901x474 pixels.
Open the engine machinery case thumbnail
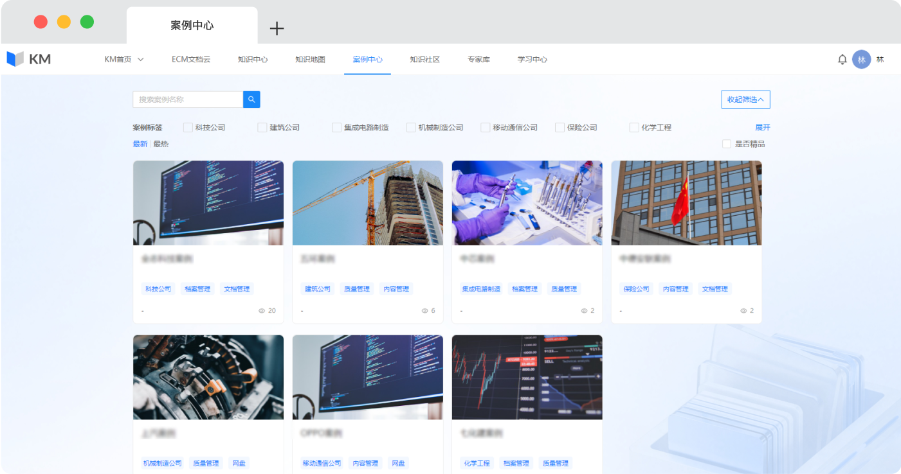[208, 377]
